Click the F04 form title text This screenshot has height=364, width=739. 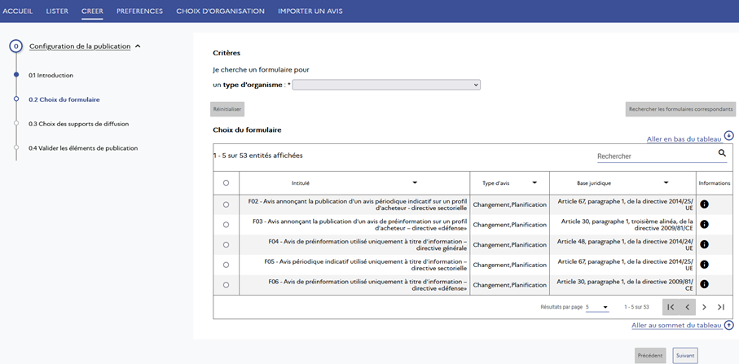(367, 244)
